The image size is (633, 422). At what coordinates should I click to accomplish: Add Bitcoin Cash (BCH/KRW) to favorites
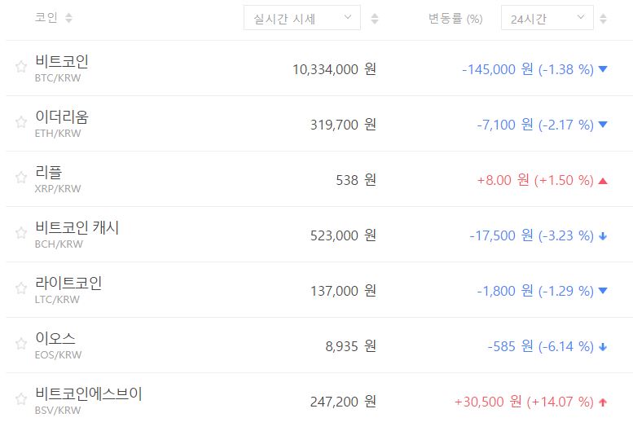click(x=21, y=234)
